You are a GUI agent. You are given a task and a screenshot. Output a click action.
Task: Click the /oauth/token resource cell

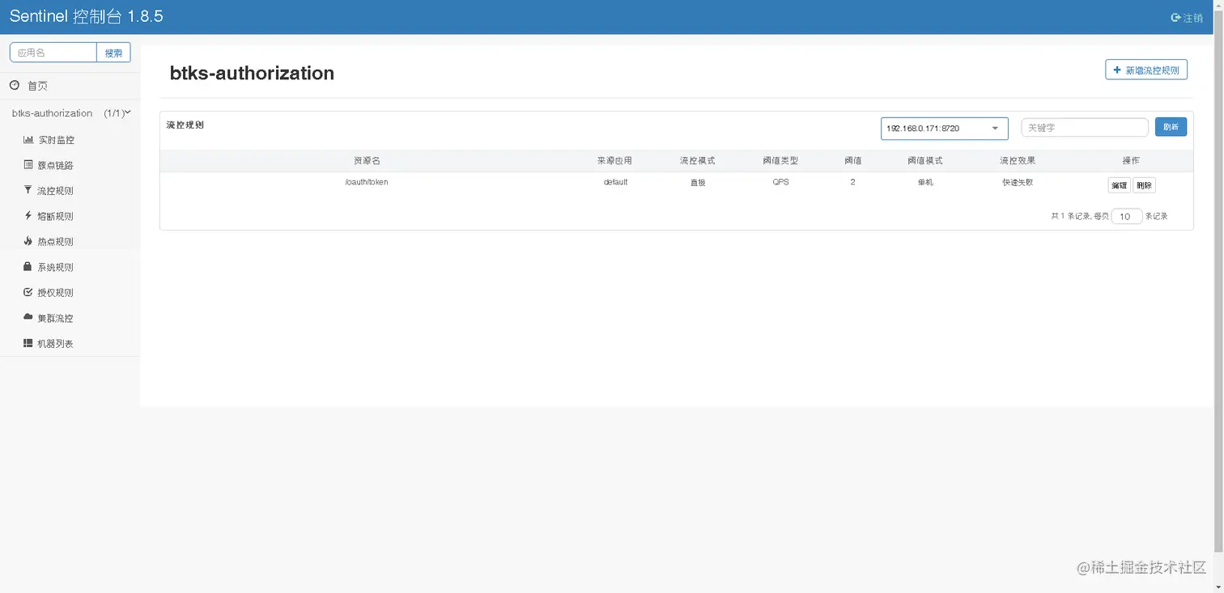367,182
